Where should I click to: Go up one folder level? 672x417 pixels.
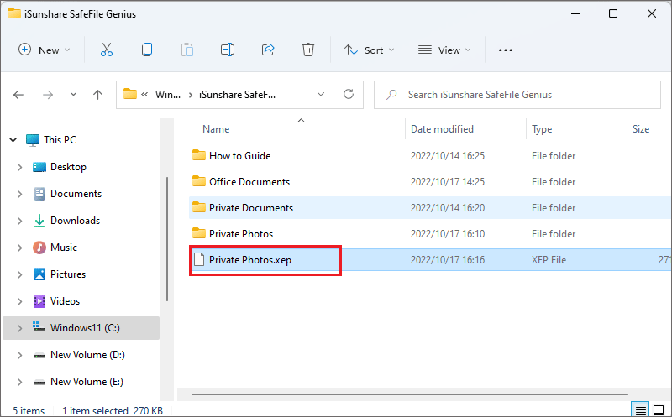pos(97,95)
